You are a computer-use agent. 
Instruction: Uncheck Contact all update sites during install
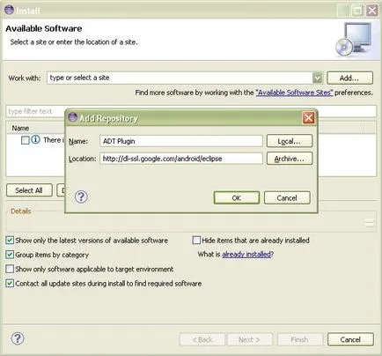click(x=10, y=283)
